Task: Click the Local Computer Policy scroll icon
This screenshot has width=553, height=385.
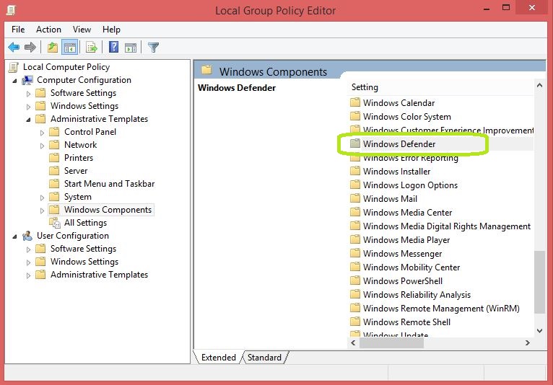Action: tap(14, 67)
